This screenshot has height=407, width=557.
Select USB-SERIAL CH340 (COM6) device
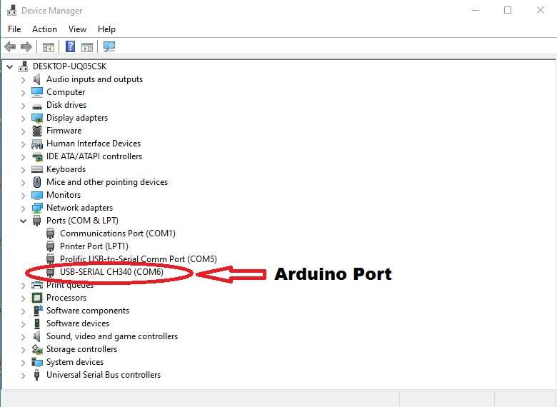point(111,272)
